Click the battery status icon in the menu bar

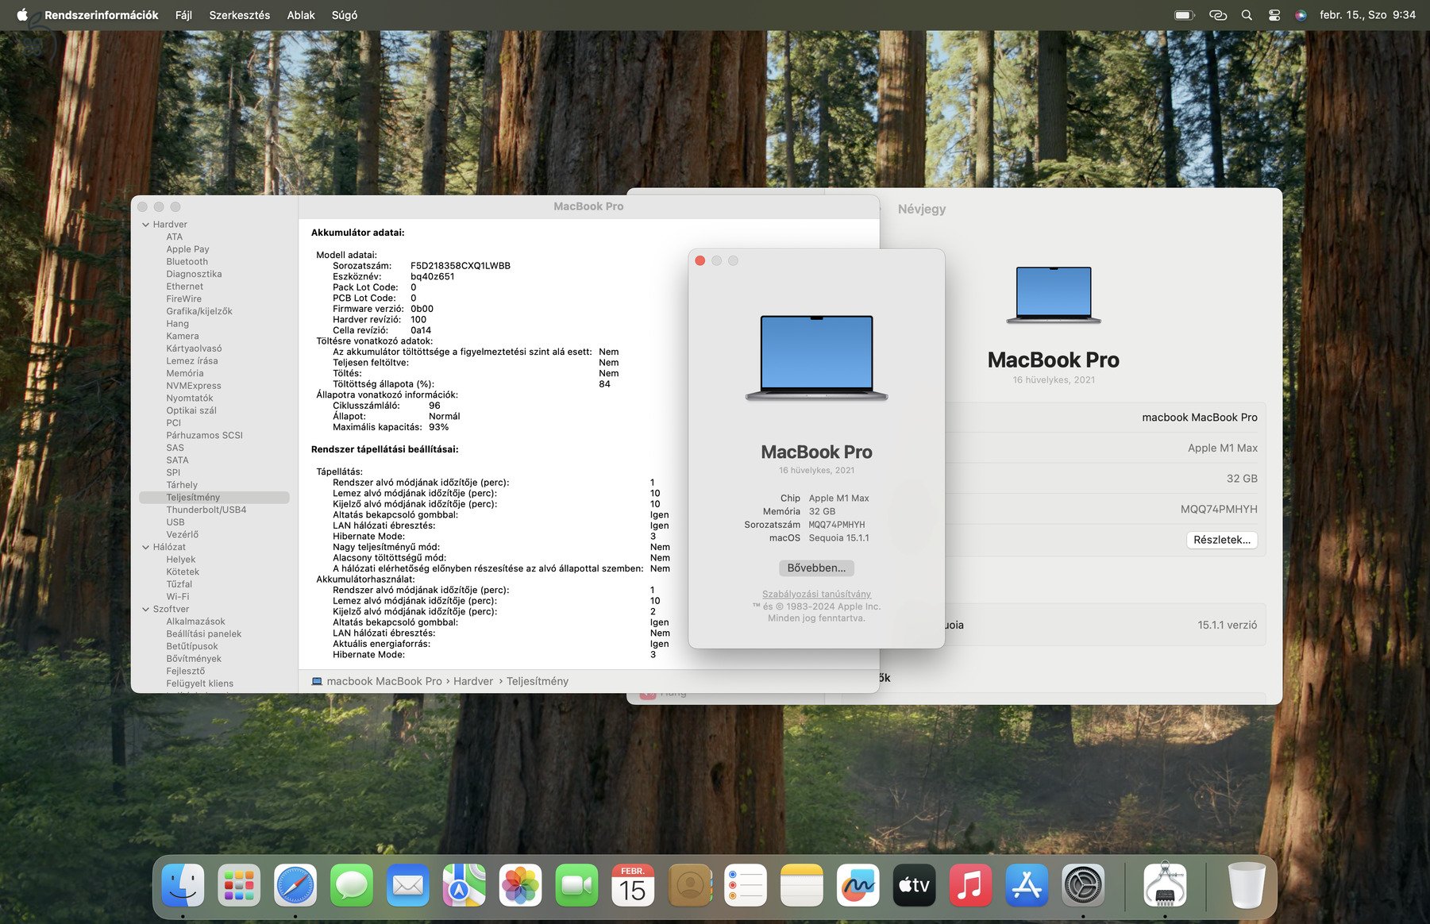pyautogui.click(x=1185, y=15)
